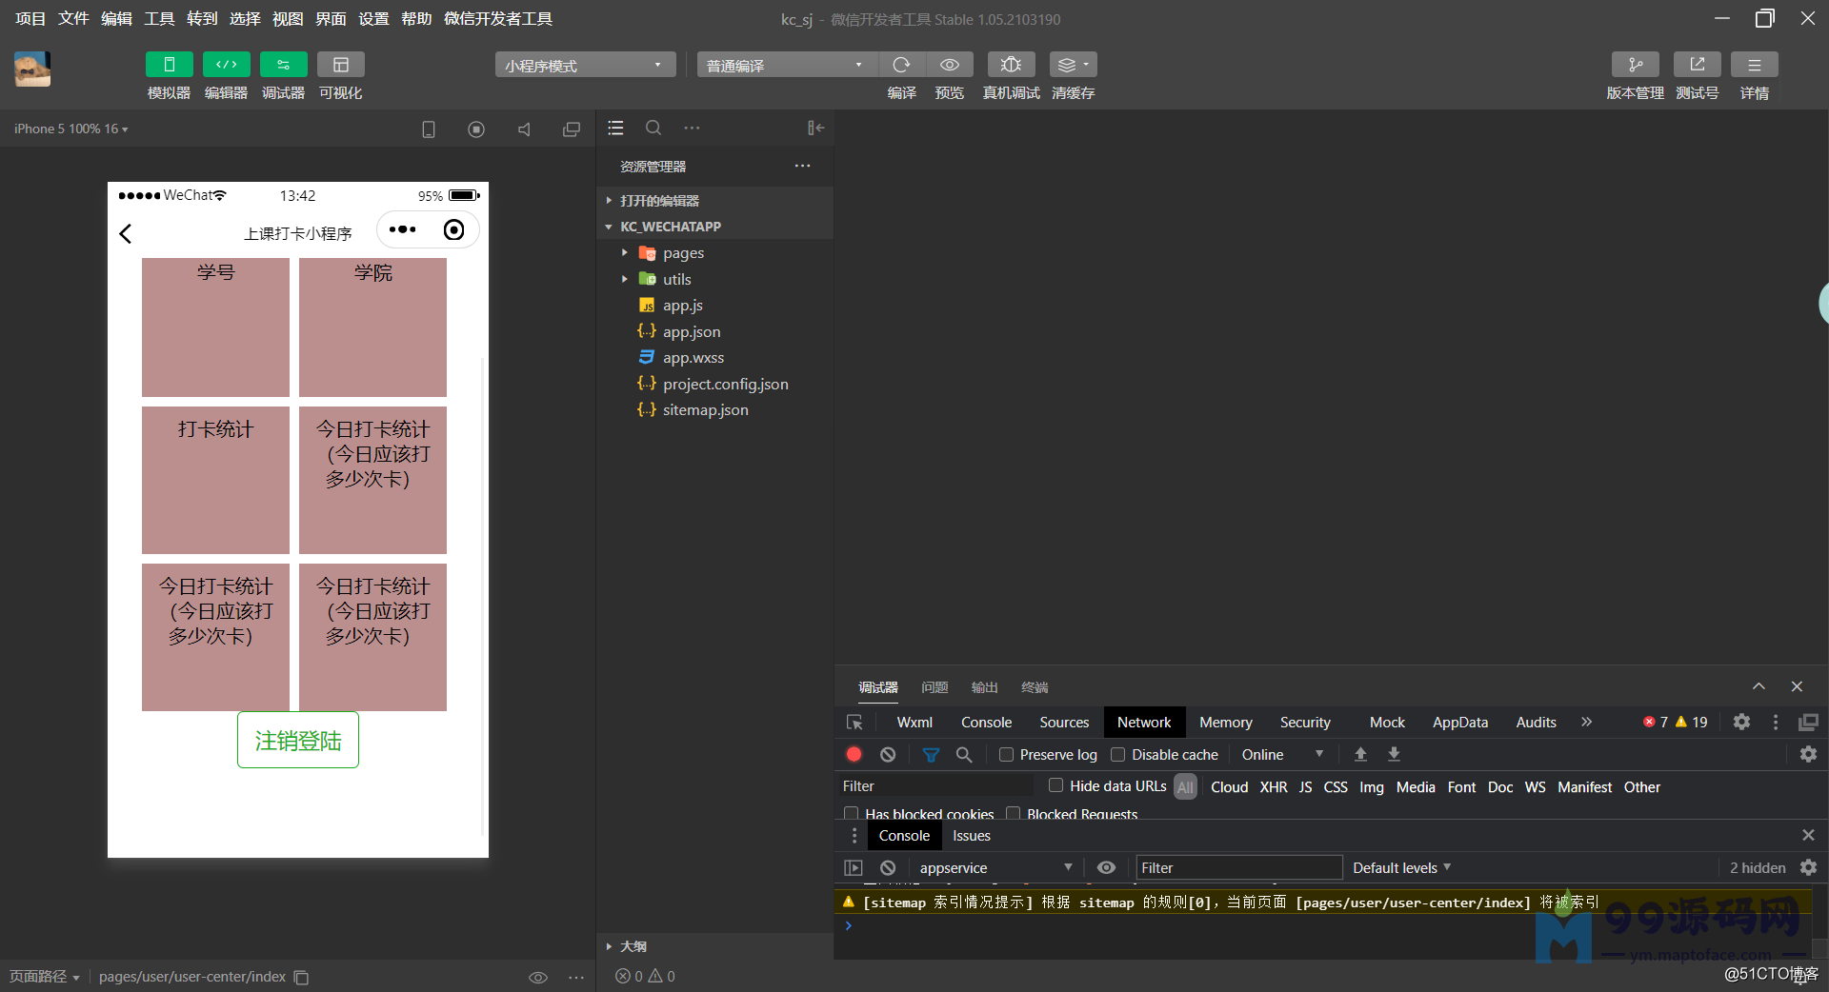Open file explorer list icon

(615, 128)
